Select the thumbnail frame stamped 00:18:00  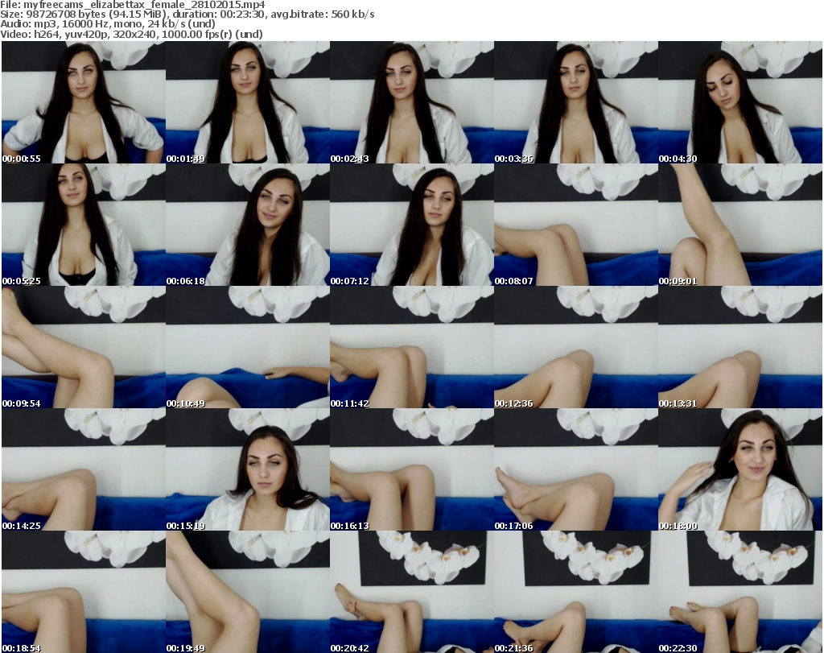coord(740,469)
